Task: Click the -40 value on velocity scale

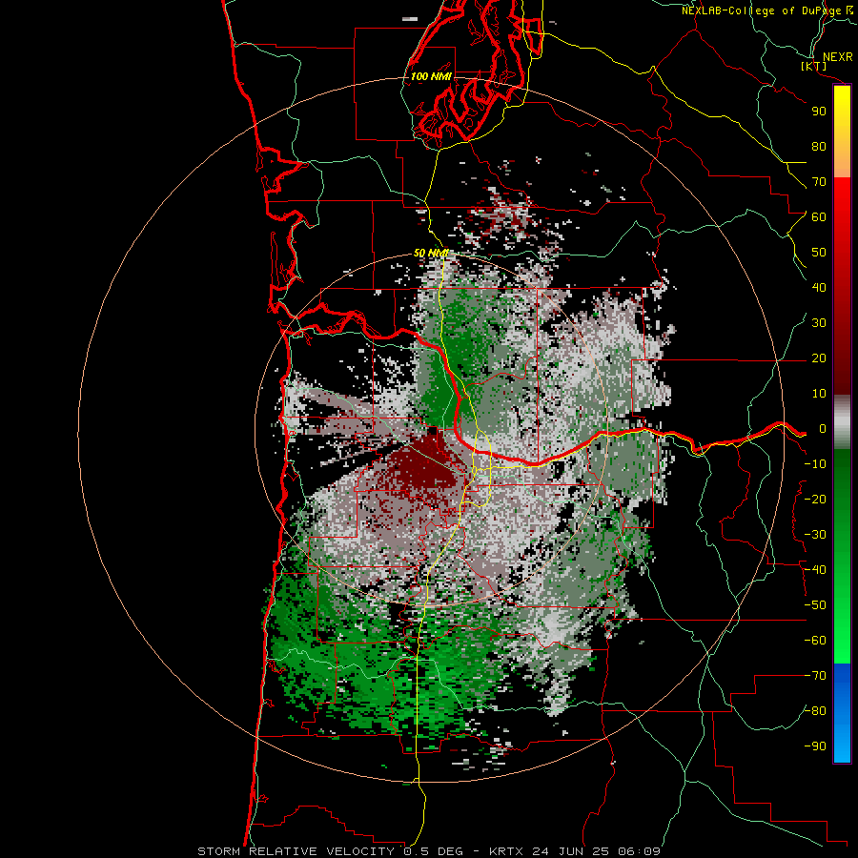Action: click(x=815, y=570)
